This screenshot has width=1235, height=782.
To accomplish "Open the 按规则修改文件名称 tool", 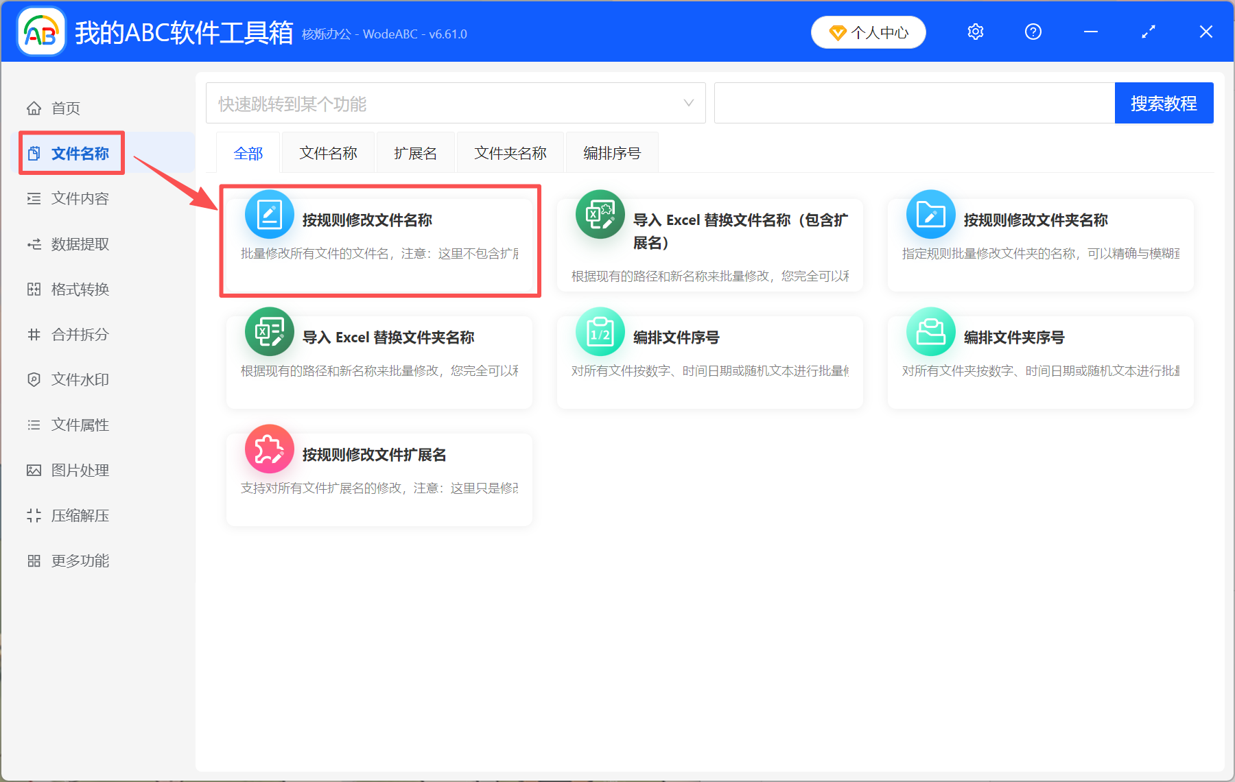I will [379, 240].
